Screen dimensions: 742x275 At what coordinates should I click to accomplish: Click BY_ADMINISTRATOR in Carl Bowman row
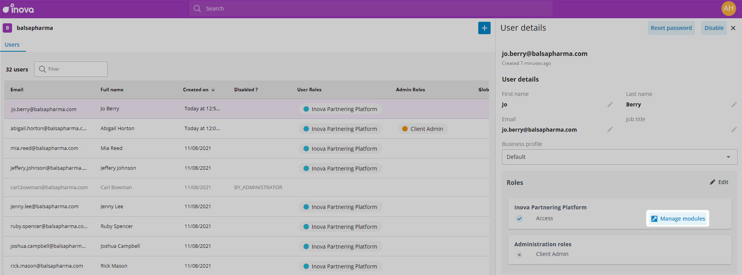(x=258, y=187)
